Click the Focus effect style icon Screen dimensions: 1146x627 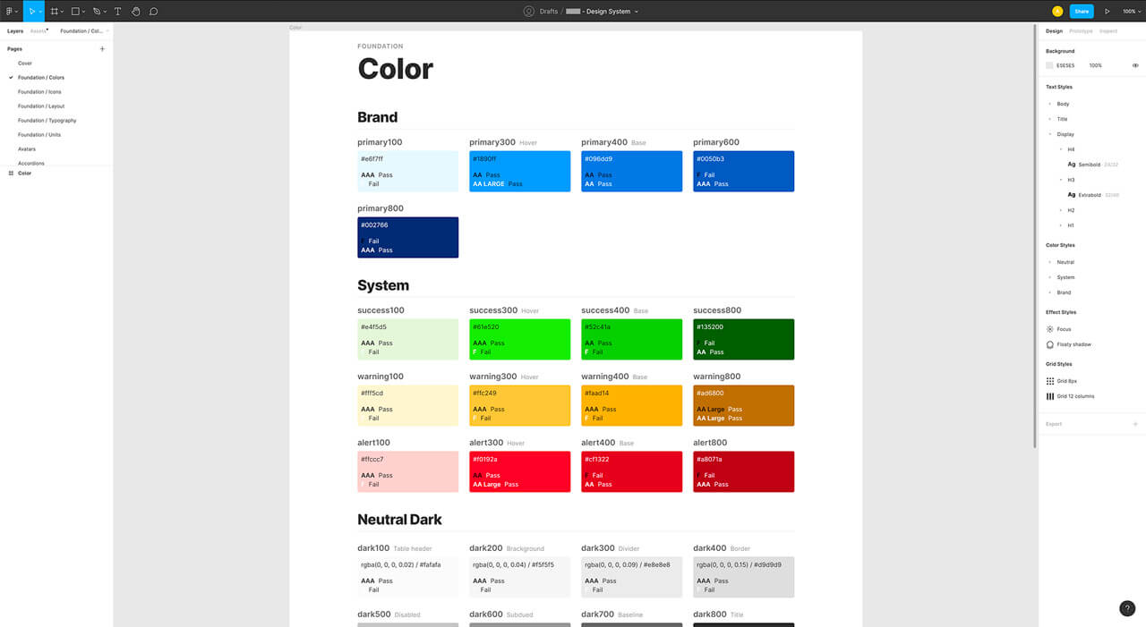[1051, 329]
